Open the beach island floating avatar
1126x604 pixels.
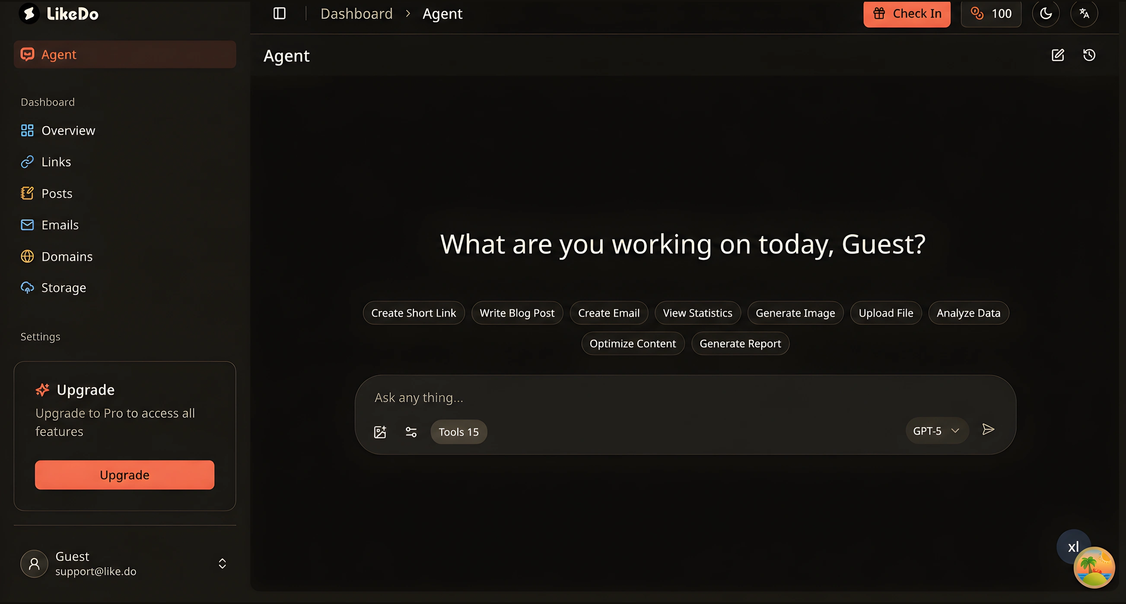click(x=1094, y=567)
